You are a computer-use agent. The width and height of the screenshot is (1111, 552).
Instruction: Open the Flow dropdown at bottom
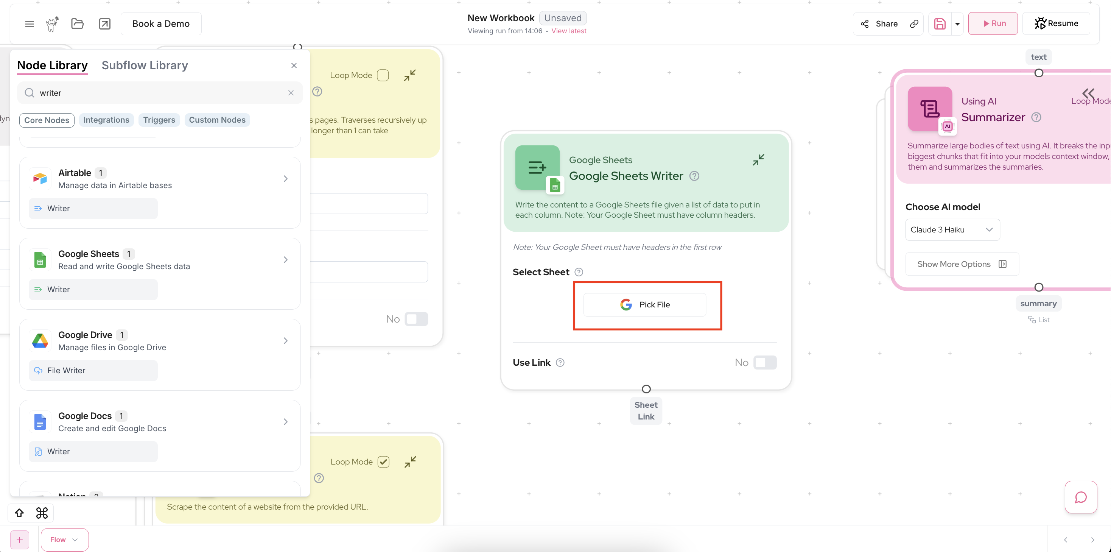(x=64, y=540)
